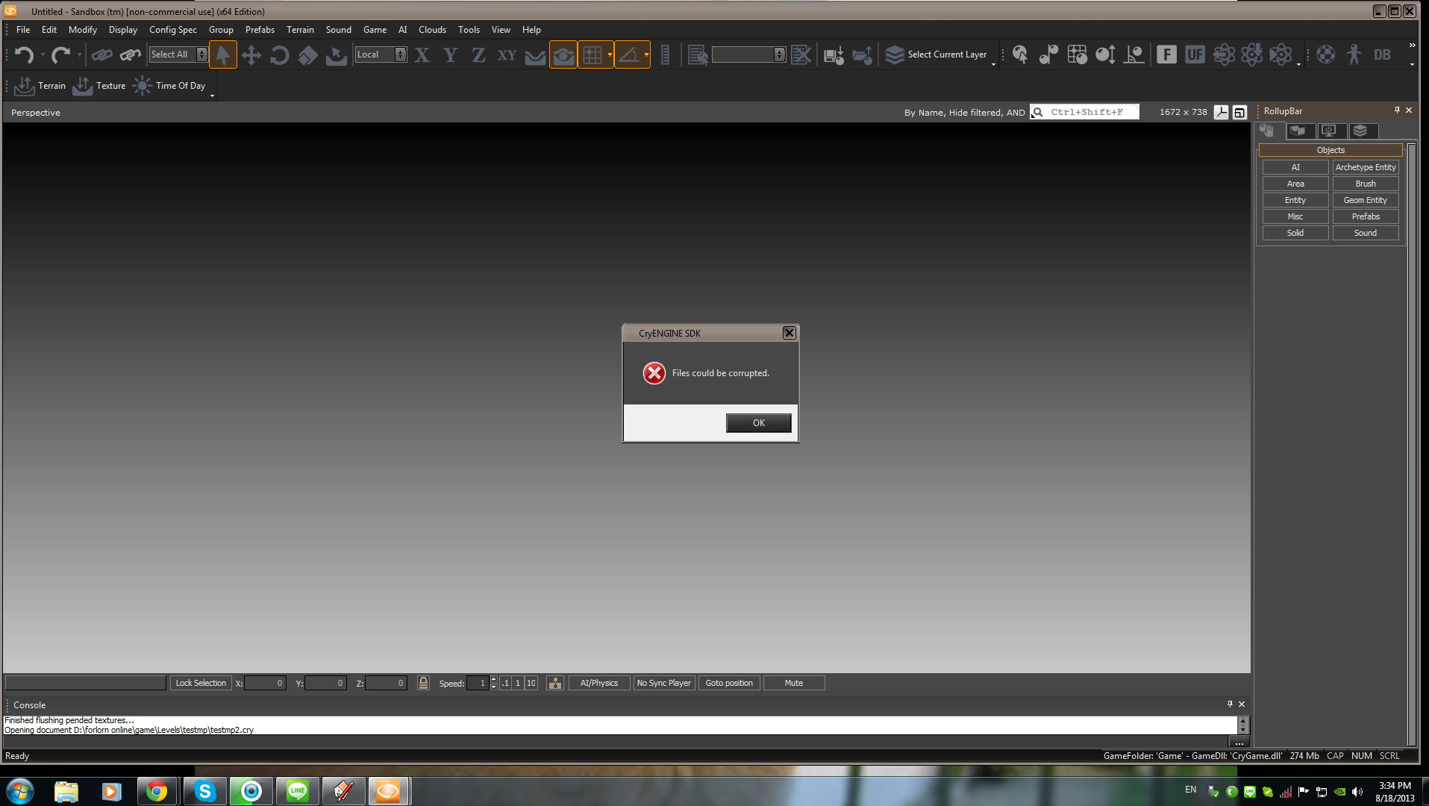Pick the Rotate tool
Image resolution: width=1429 pixels, height=806 pixels.
coord(280,54)
